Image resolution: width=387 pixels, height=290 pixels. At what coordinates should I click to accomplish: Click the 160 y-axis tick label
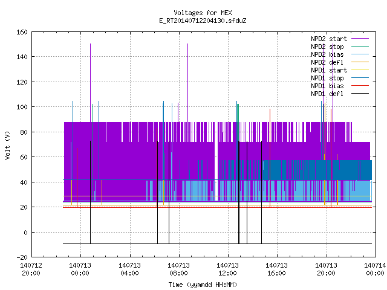click(x=22, y=32)
